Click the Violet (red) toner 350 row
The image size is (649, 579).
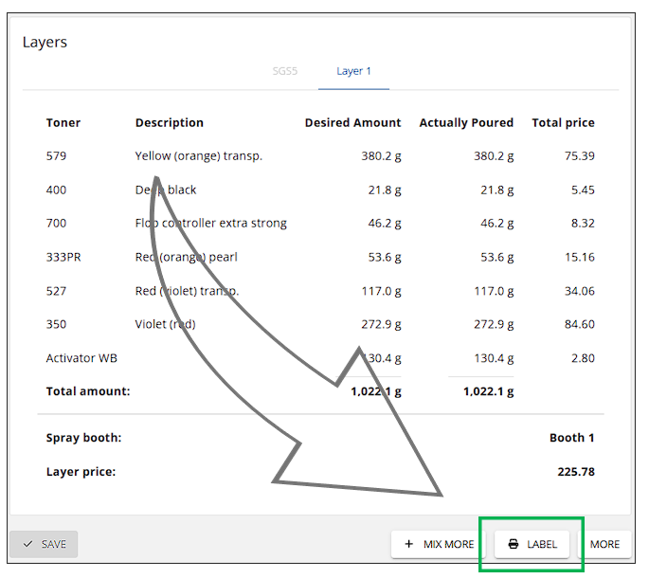tap(320, 324)
